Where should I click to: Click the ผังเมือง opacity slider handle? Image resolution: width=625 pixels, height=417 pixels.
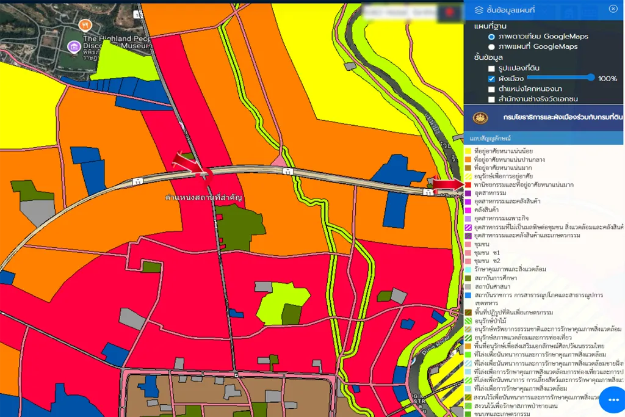[591, 78]
